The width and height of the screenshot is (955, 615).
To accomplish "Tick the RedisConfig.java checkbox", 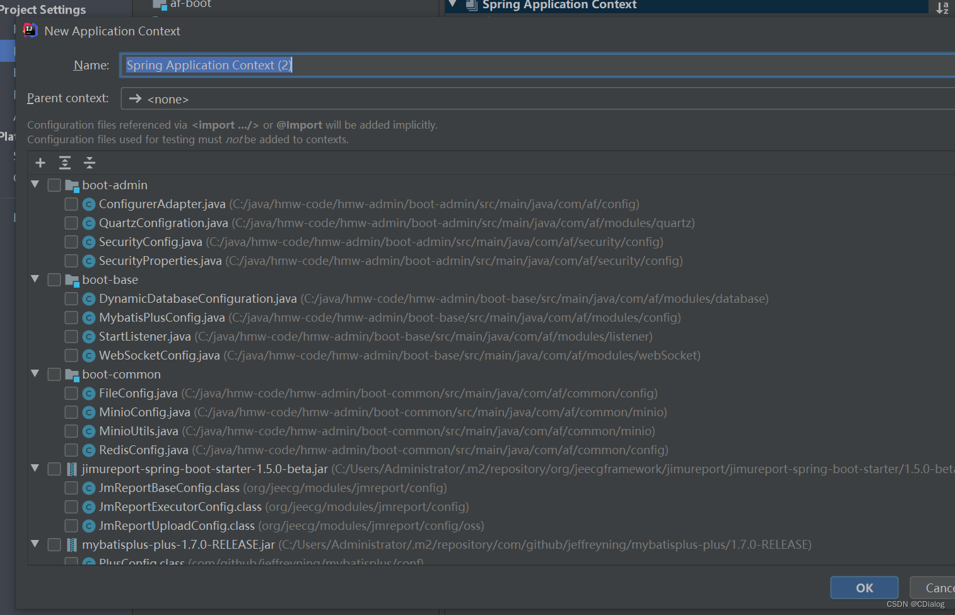I will 71,450.
